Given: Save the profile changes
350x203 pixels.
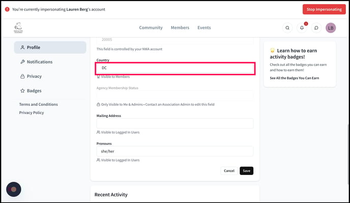Looking at the screenshot, I should (x=246, y=171).
